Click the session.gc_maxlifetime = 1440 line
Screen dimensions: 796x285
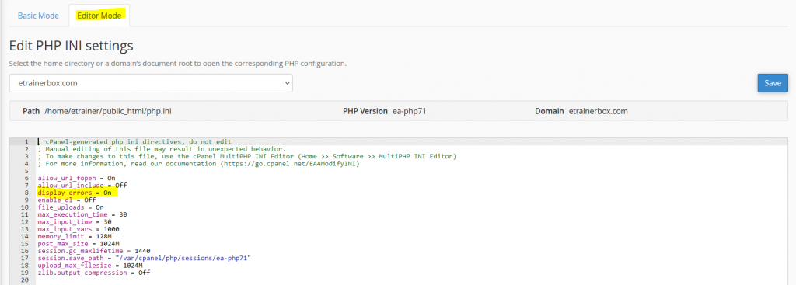94,251
